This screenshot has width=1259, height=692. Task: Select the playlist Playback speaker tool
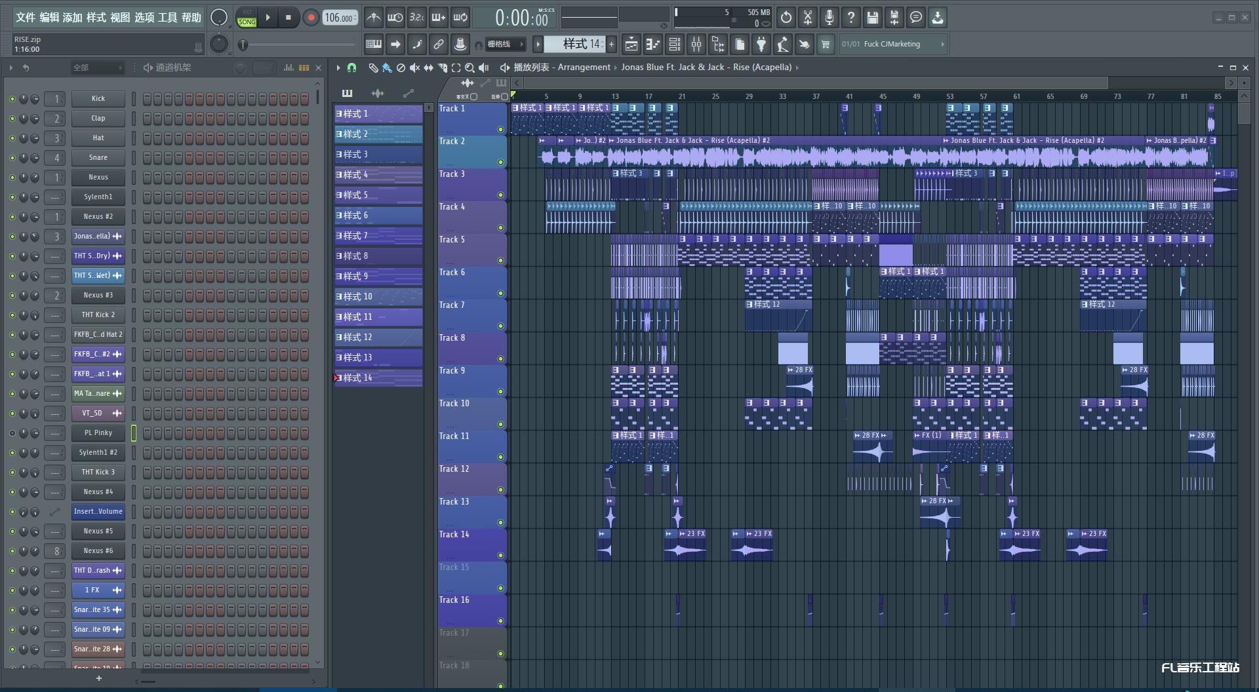(x=484, y=67)
